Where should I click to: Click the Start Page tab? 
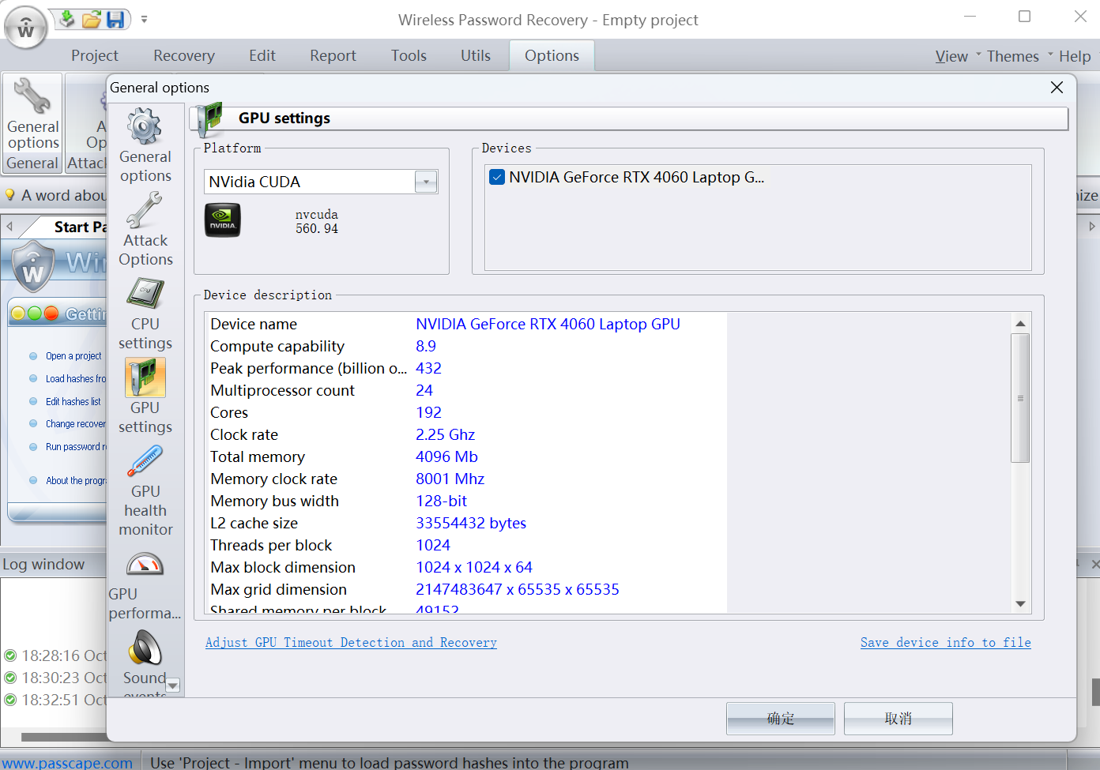(x=79, y=227)
